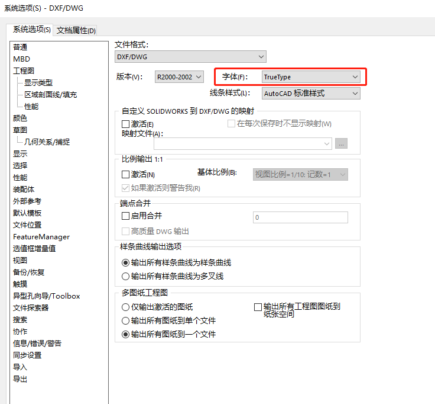435x404 pixels.
Task: Open FeatureManager options in the list
Action: click(x=41, y=236)
